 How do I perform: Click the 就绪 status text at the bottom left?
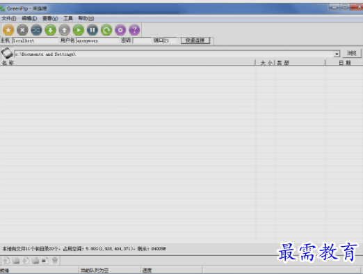tap(4, 271)
